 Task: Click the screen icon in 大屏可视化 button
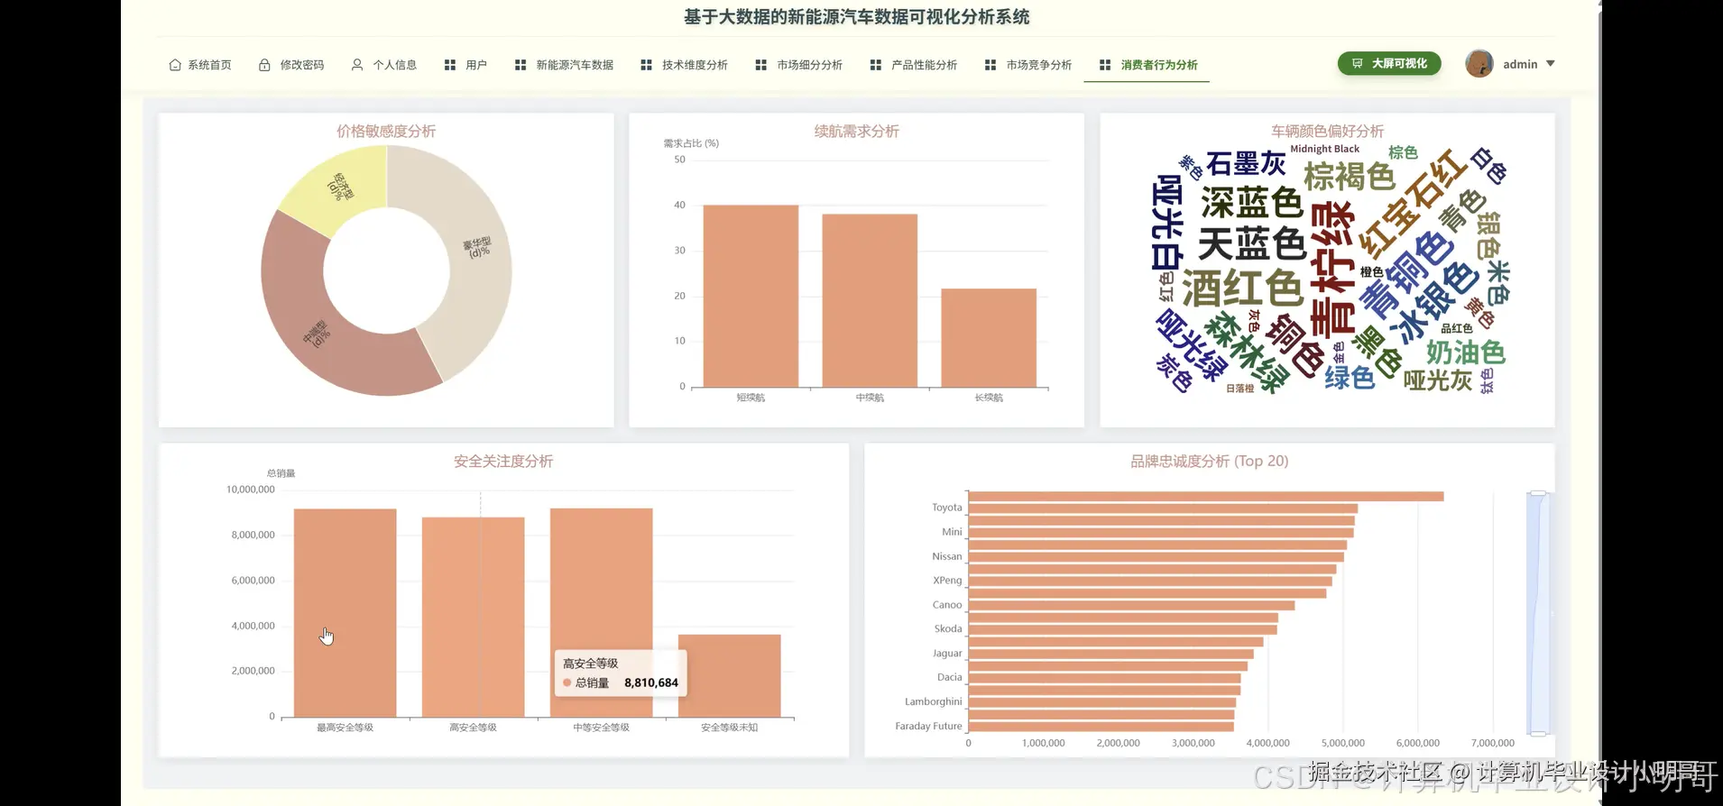[x=1358, y=63]
